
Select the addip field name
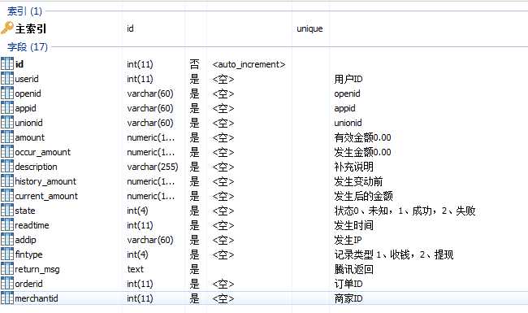26,240
